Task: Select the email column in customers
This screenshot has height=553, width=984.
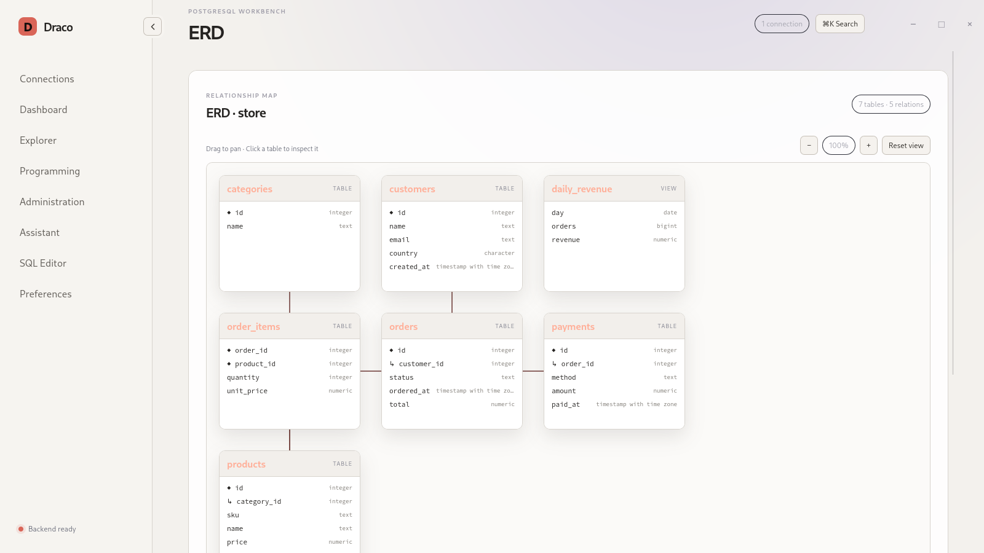Action: 452,240
